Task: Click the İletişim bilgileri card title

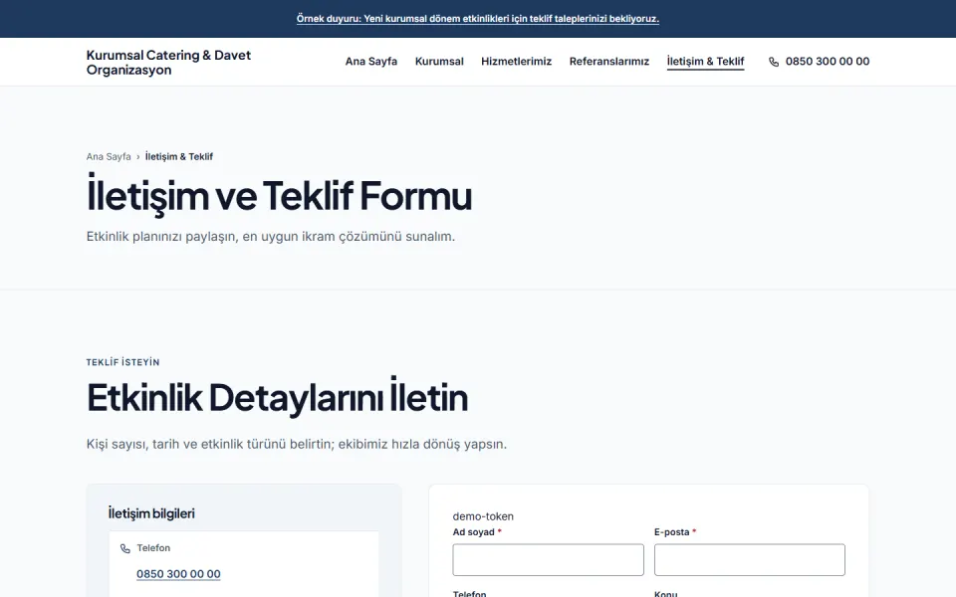Action: click(151, 513)
